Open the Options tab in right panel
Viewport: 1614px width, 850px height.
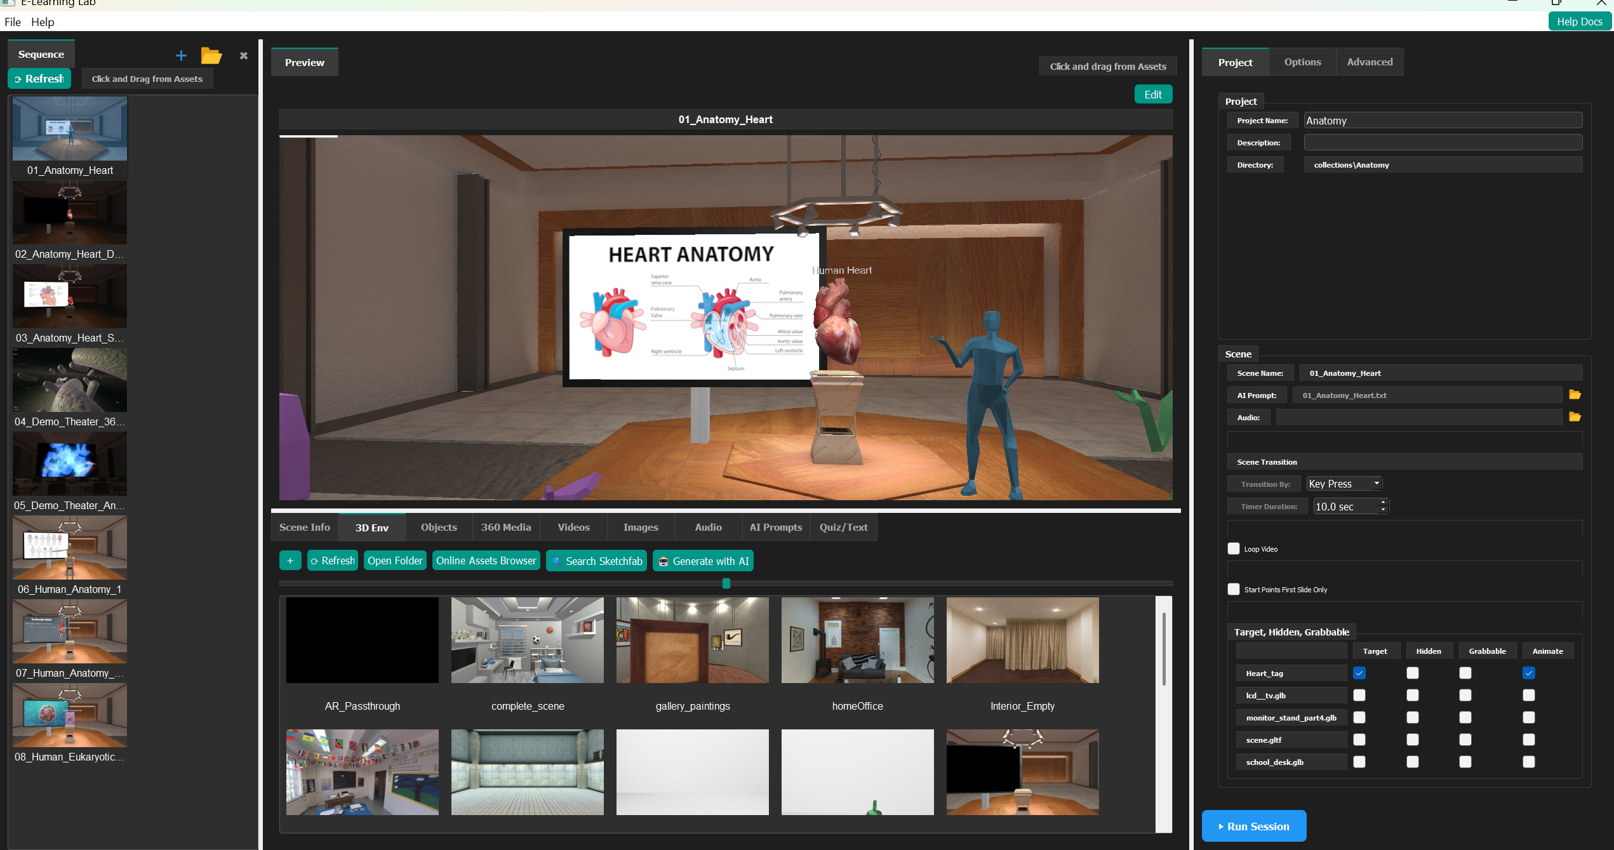1302,62
